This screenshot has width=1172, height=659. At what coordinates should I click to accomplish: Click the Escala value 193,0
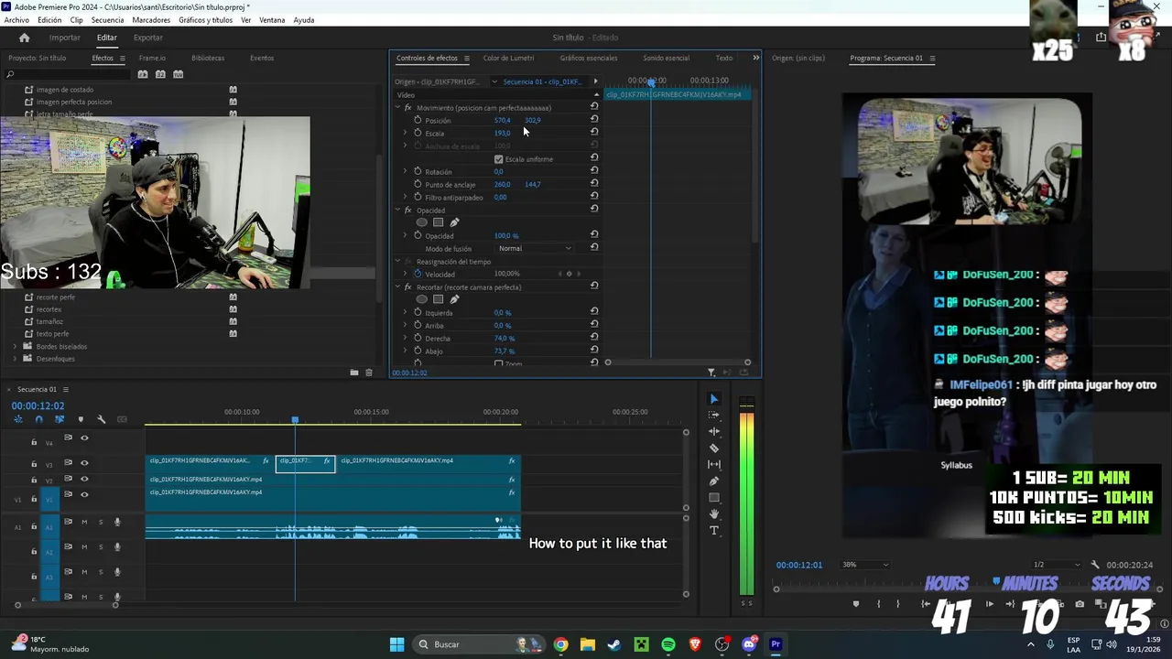503,133
